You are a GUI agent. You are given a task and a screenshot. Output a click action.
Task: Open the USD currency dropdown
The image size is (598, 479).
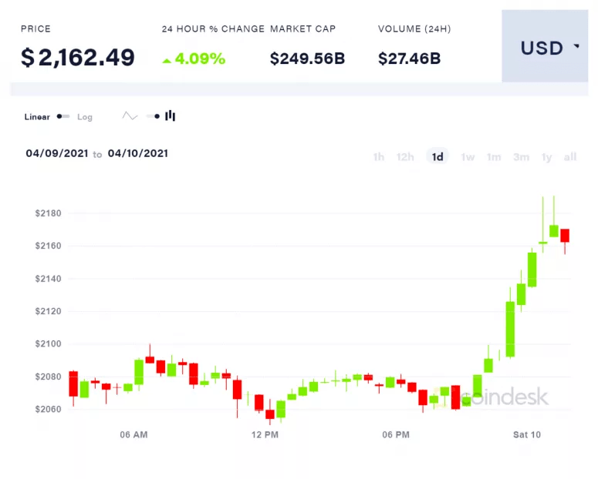[545, 46]
